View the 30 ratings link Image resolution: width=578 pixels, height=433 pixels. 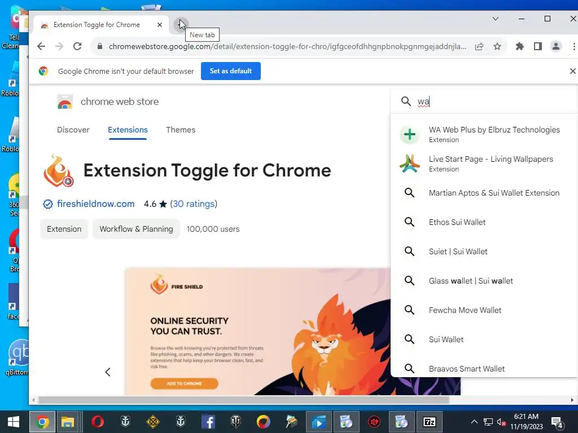click(194, 204)
